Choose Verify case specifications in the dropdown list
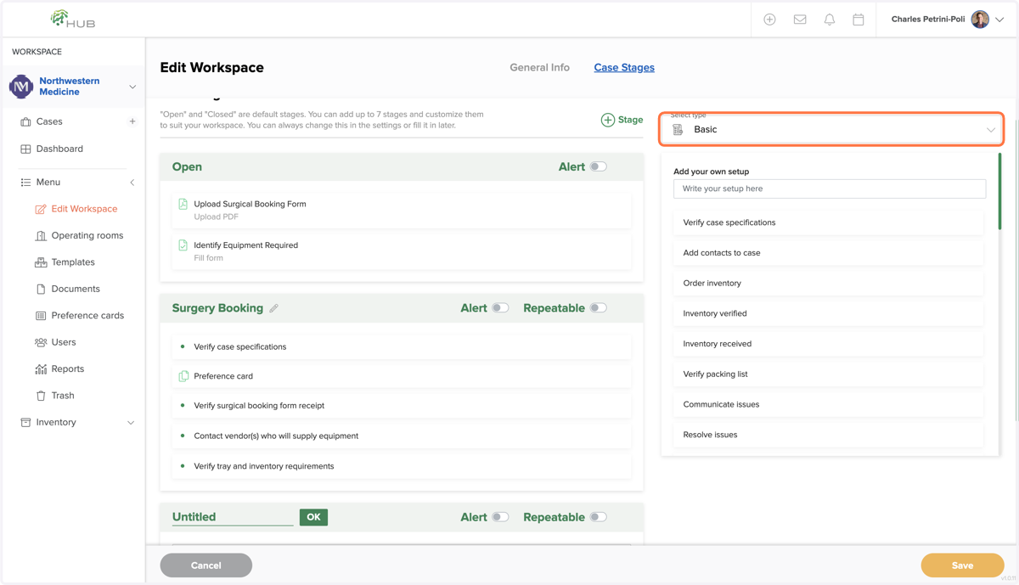 828,222
